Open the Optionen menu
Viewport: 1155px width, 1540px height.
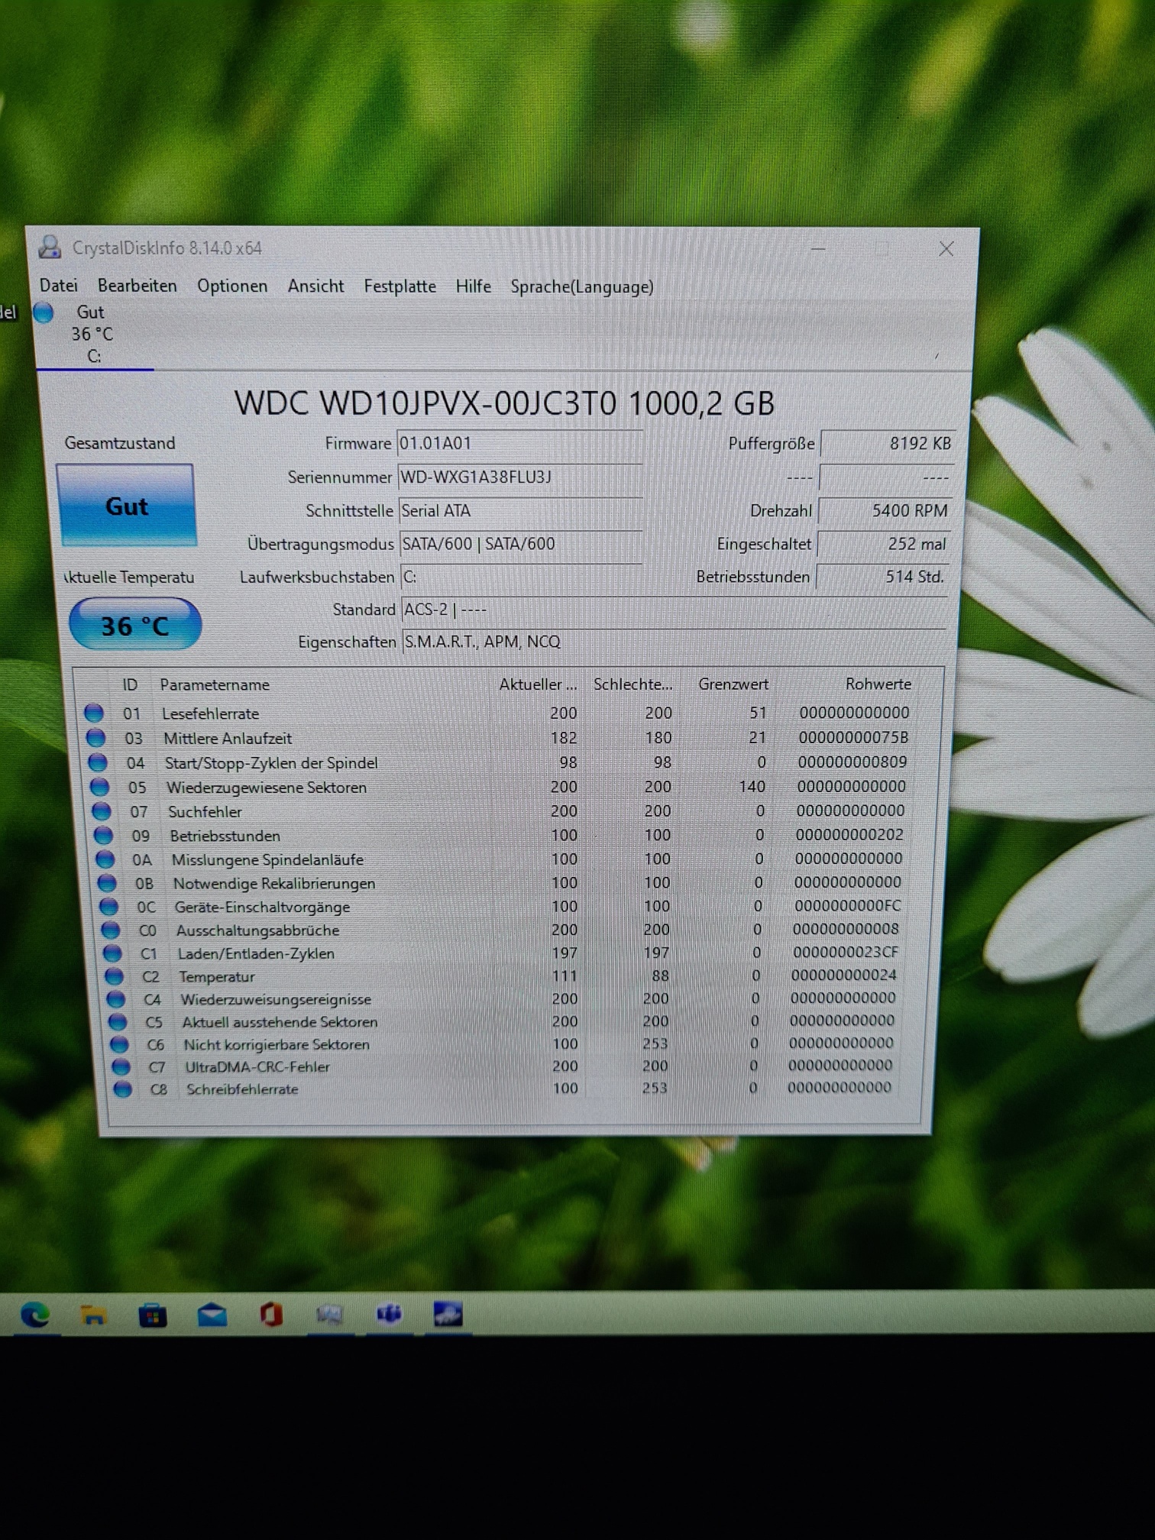click(x=232, y=286)
